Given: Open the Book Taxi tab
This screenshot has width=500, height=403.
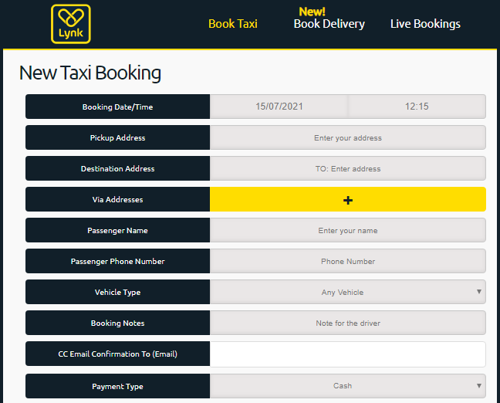Looking at the screenshot, I should pos(233,24).
